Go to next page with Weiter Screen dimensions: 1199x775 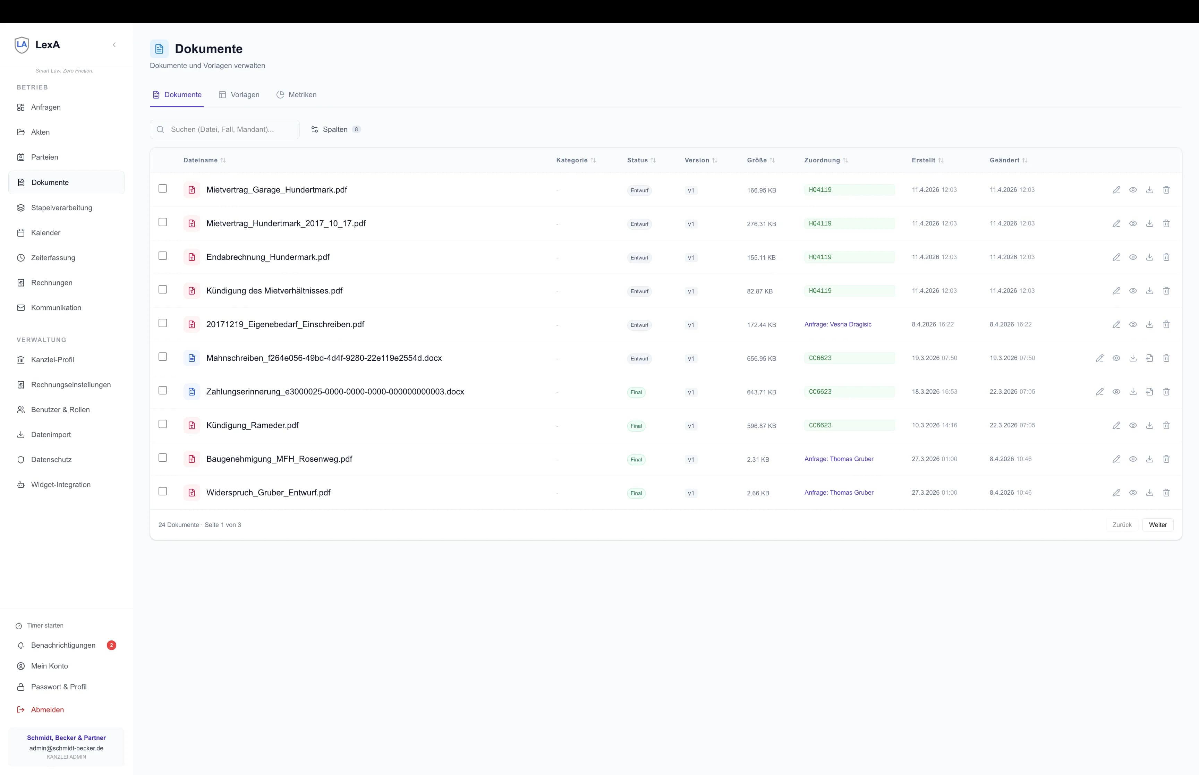(x=1157, y=525)
